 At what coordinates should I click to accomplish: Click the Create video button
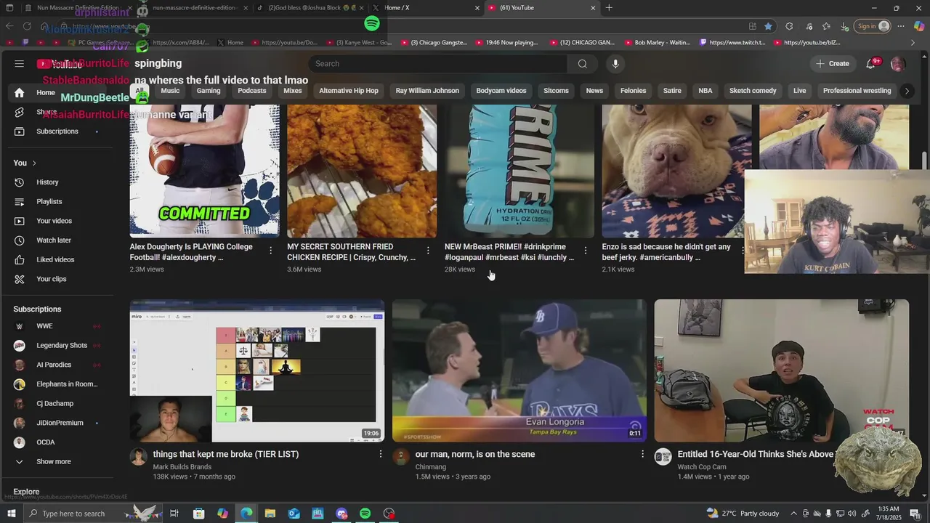tap(833, 64)
